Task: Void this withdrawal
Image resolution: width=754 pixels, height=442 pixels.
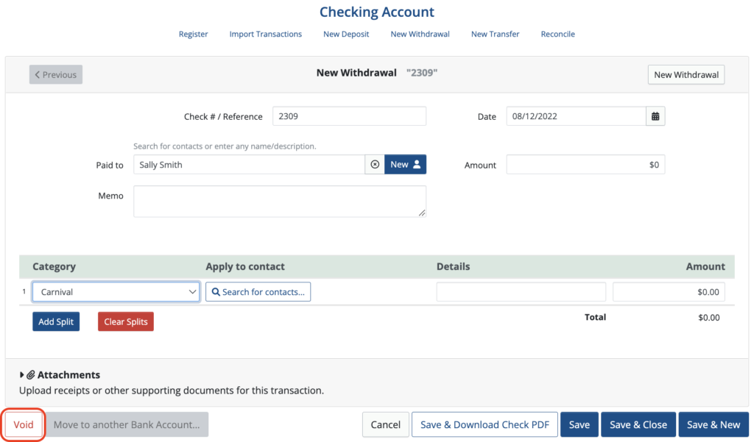Action: click(x=23, y=424)
